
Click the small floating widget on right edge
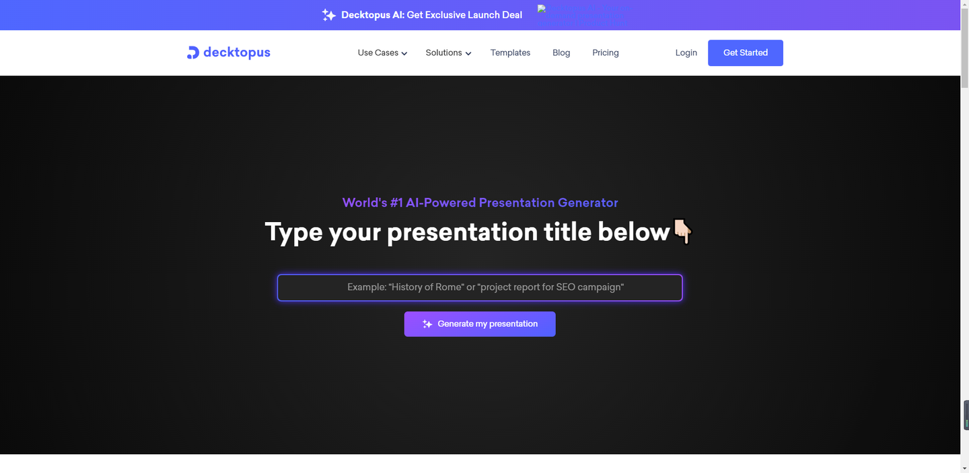click(x=966, y=414)
